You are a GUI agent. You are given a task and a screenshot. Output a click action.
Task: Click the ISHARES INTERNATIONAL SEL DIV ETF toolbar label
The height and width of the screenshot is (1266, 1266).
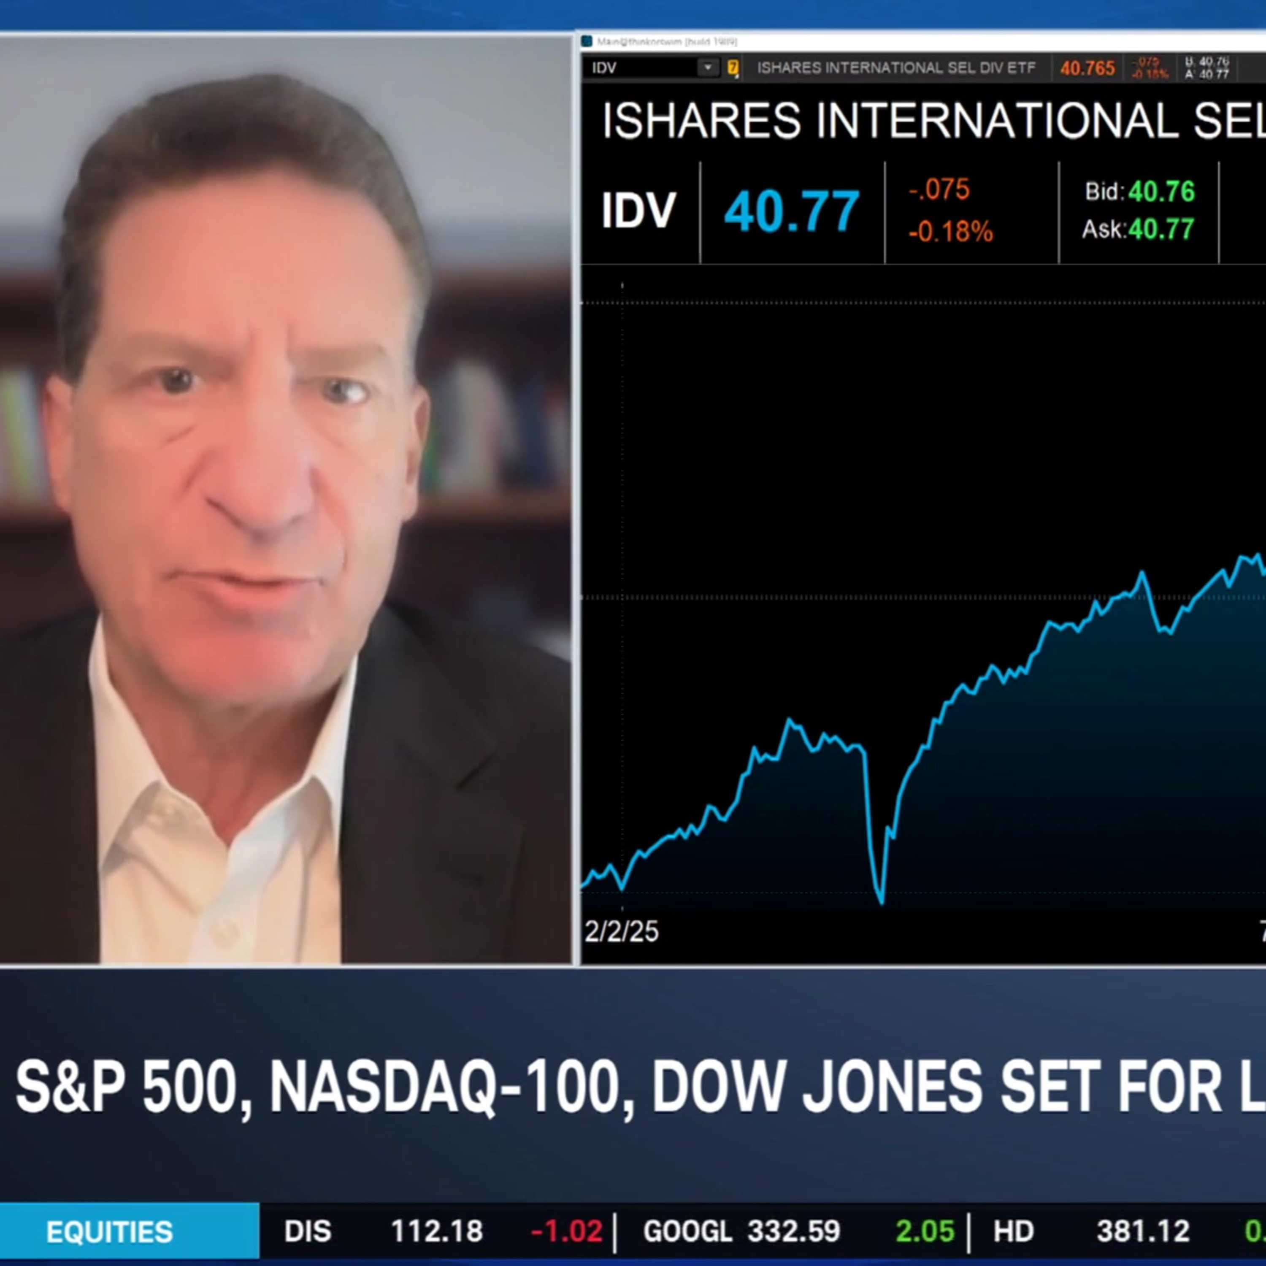[896, 68]
